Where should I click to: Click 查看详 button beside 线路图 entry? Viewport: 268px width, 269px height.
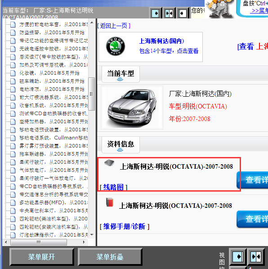coord(252,180)
